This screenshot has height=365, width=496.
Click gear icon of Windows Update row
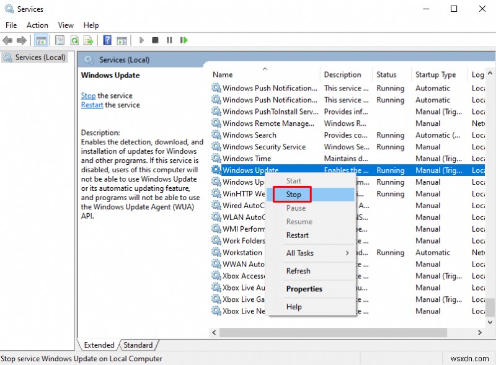[216, 170]
